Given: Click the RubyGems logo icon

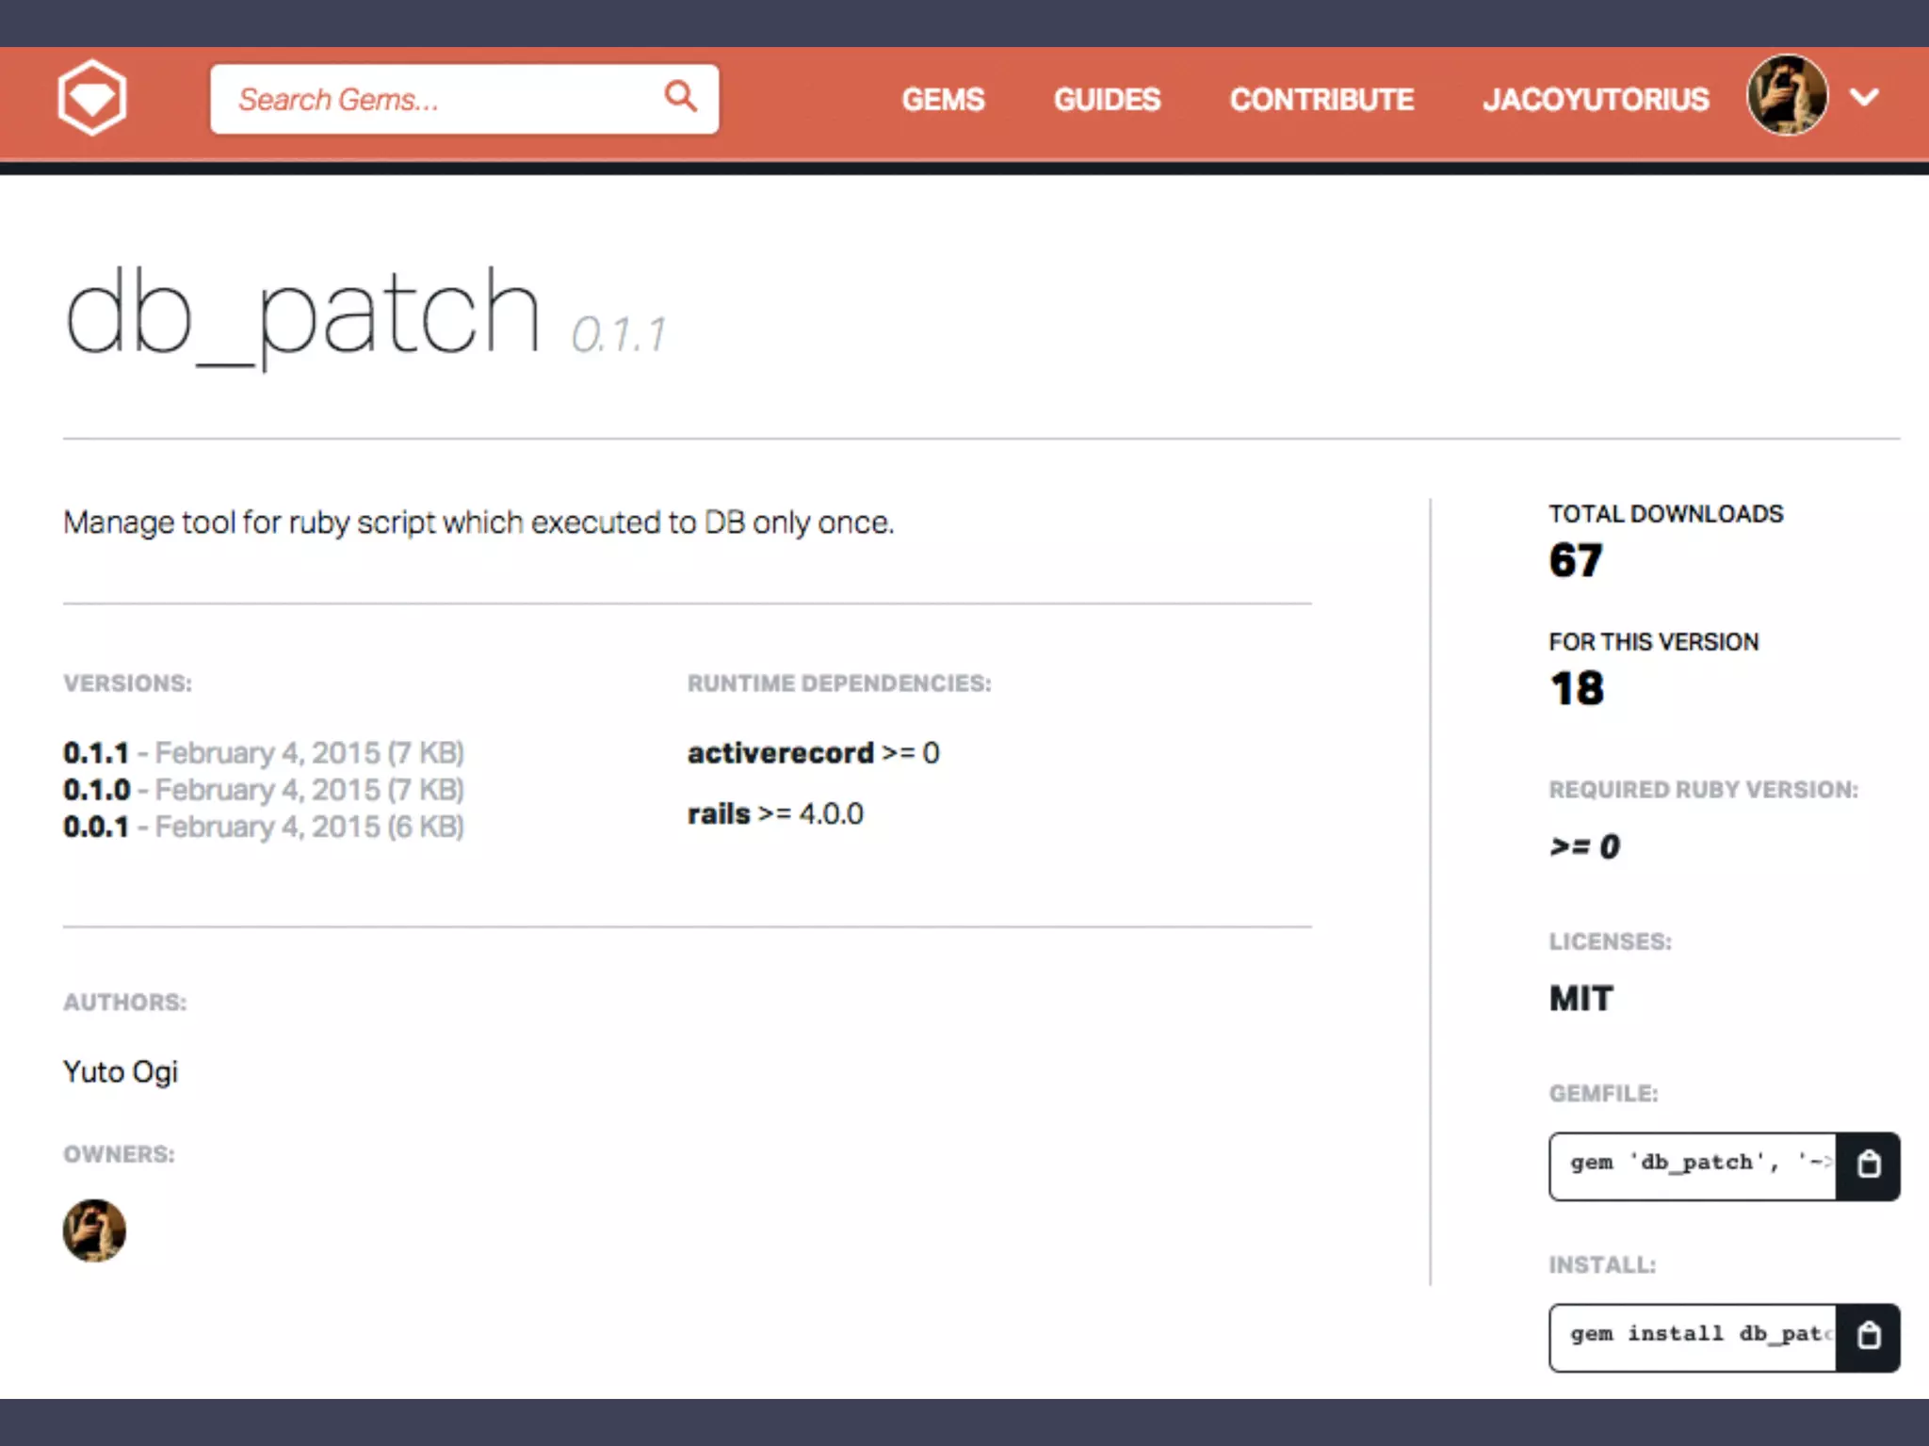Looking at the screenshot, I should point(91,98).
